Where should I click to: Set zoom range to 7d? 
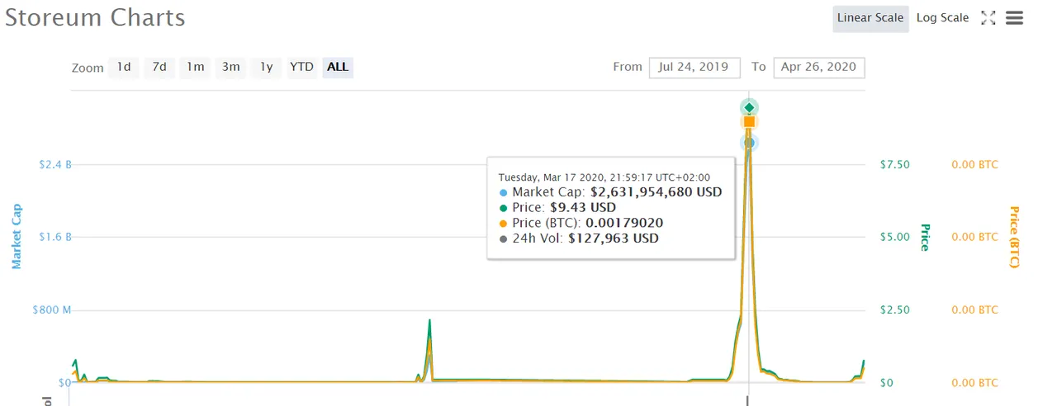[159, 67]
